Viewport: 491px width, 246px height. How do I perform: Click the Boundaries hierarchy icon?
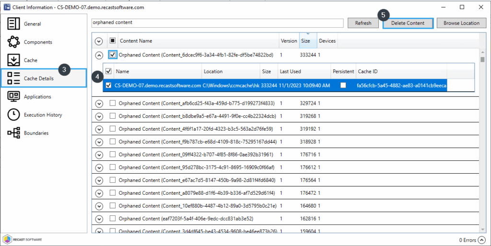coord(14,133)
